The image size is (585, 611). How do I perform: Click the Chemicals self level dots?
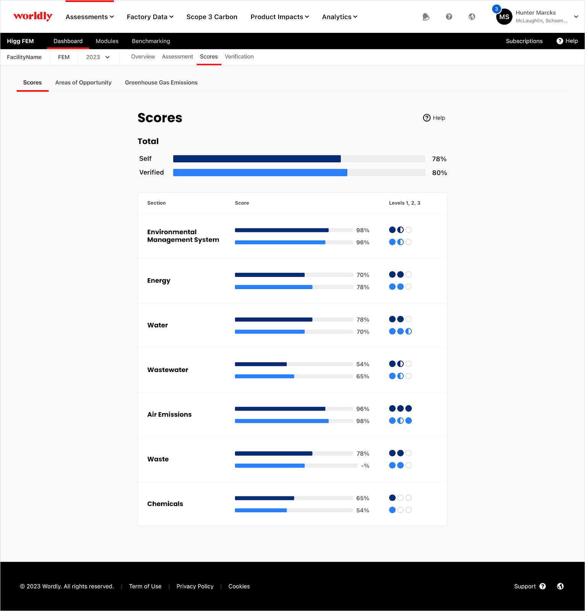pos(400,498)
